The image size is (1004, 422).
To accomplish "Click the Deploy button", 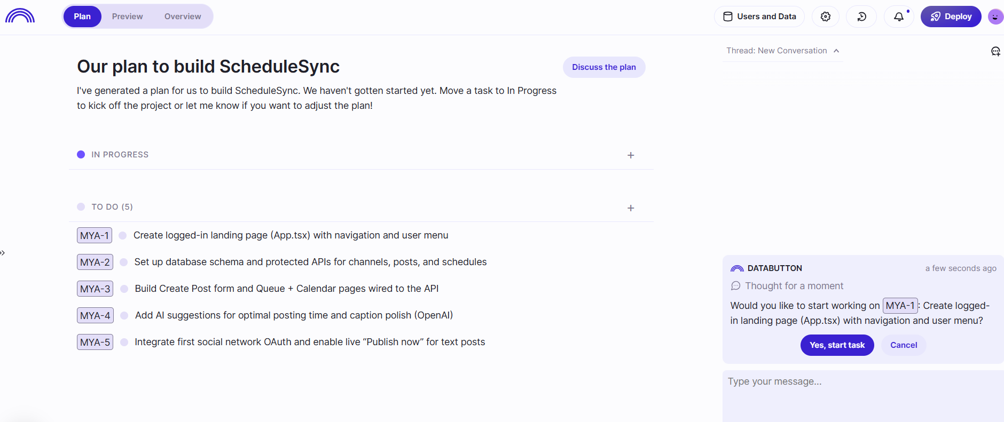I will tap(951, 17).
